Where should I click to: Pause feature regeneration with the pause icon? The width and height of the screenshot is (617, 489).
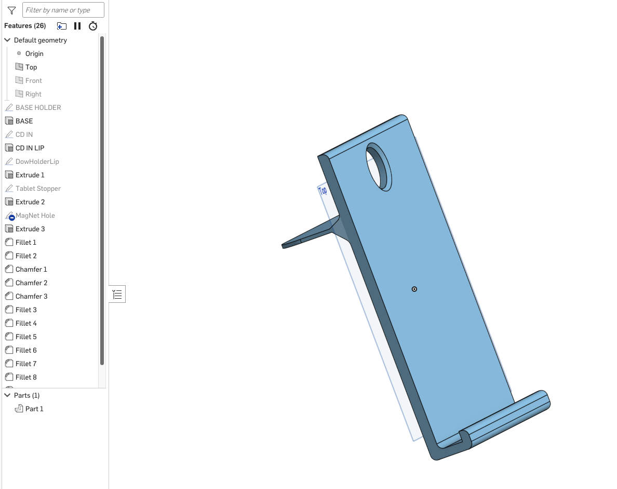(77, 26)
